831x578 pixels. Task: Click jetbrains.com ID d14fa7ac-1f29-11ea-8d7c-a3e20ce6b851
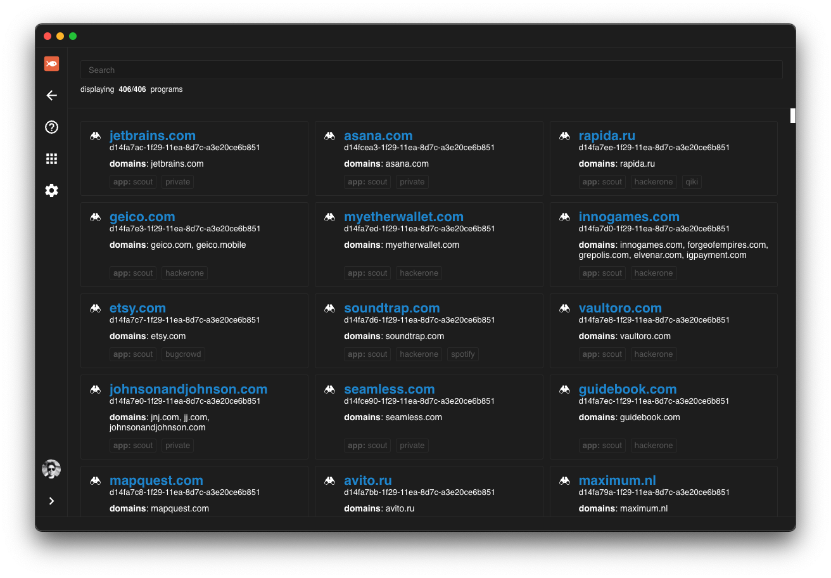click(185, 148)
